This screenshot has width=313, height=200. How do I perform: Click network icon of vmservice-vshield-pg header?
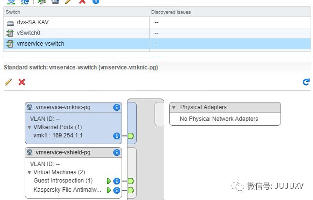[x=30, y=152]
